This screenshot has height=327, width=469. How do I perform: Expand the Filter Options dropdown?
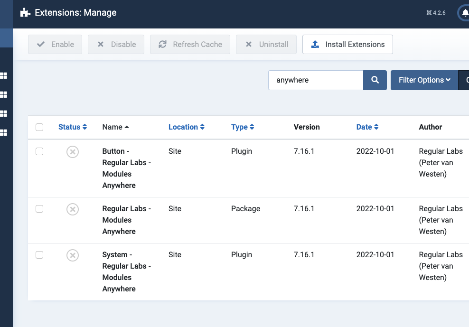[x=424, y=80]
